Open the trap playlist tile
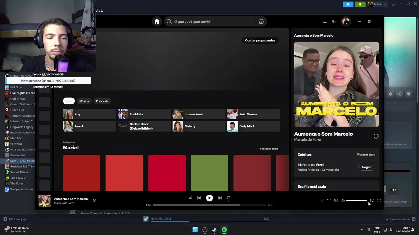 coord(89,114)
